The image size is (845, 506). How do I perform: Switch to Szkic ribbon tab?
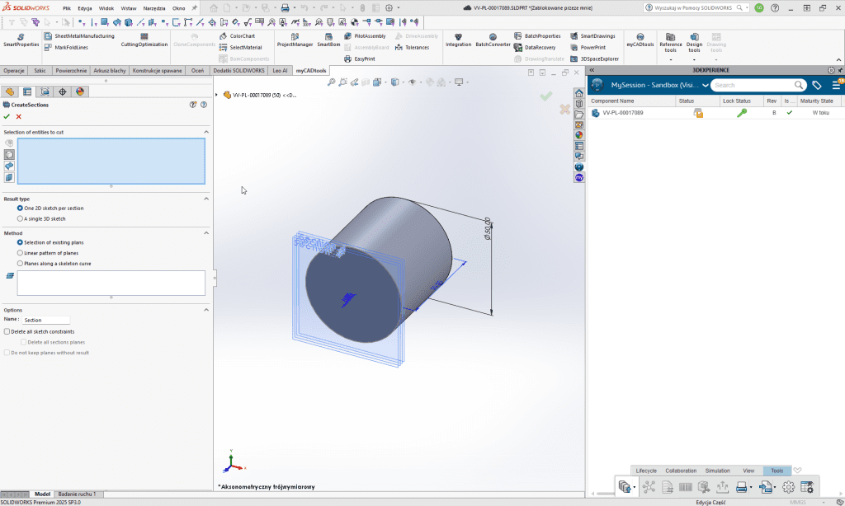point(40,71)
